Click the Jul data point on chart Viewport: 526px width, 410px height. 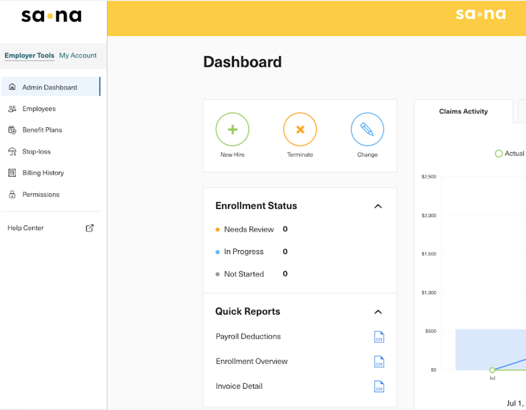[x=492, y=370]
